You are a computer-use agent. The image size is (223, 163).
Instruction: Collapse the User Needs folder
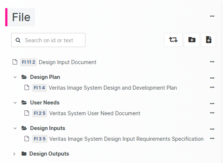click(15, 103)
